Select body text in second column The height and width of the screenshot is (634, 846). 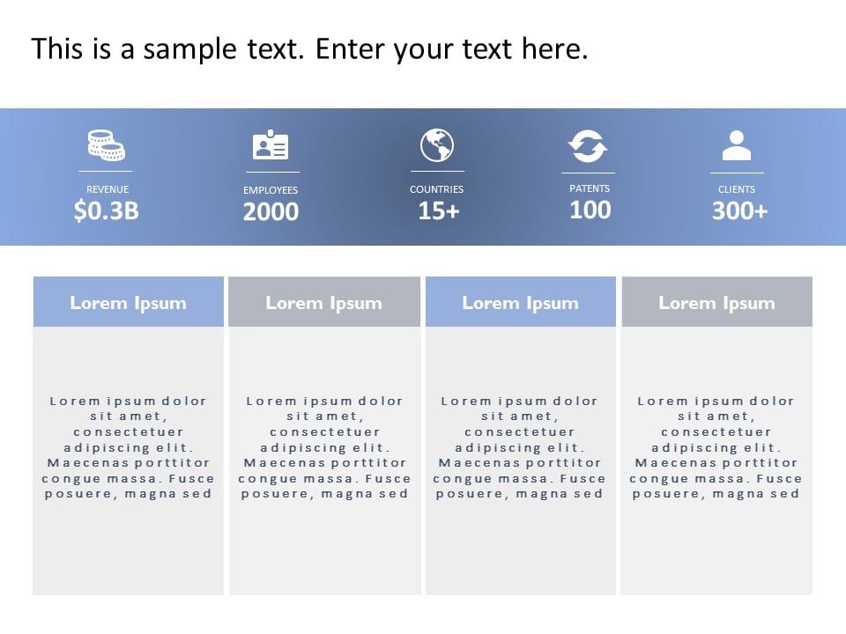324,447
